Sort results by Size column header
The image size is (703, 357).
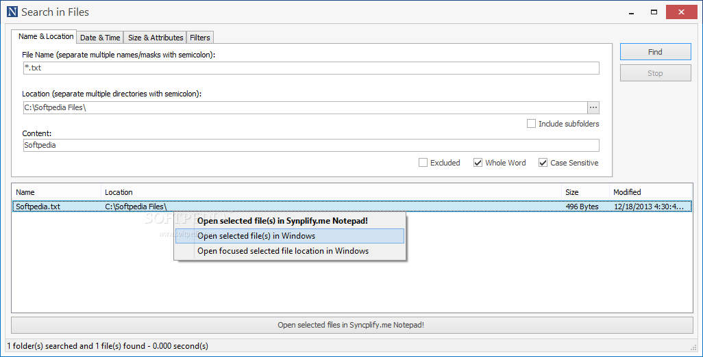[586, 192]
